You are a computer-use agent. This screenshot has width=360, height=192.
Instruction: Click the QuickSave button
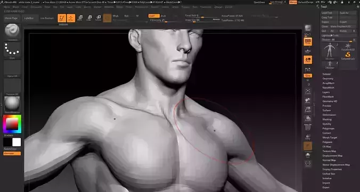[259, 2]
